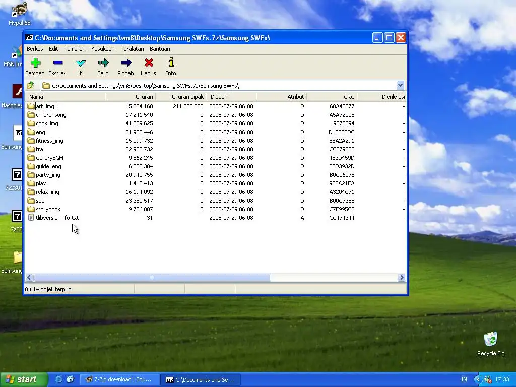Sort by Diubah column header

click(x=231, y=97)
